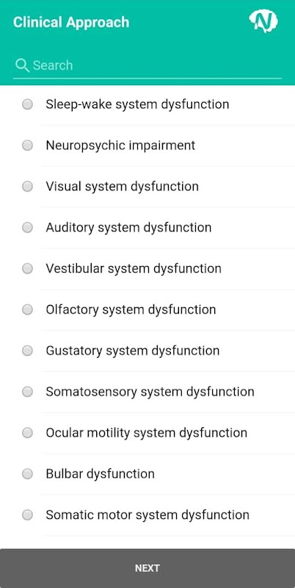Screen dimensions: 295x588
Task: Tap the Clinical Approach header title
Action: click(x=71, y=22)
